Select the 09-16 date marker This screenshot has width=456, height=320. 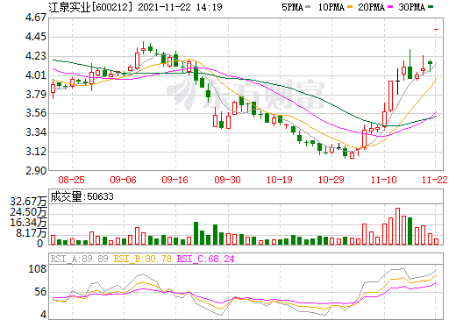click(175, 180)
